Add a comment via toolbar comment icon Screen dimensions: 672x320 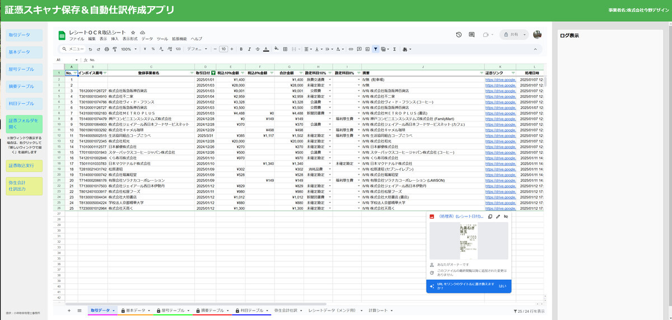[359, 49]
